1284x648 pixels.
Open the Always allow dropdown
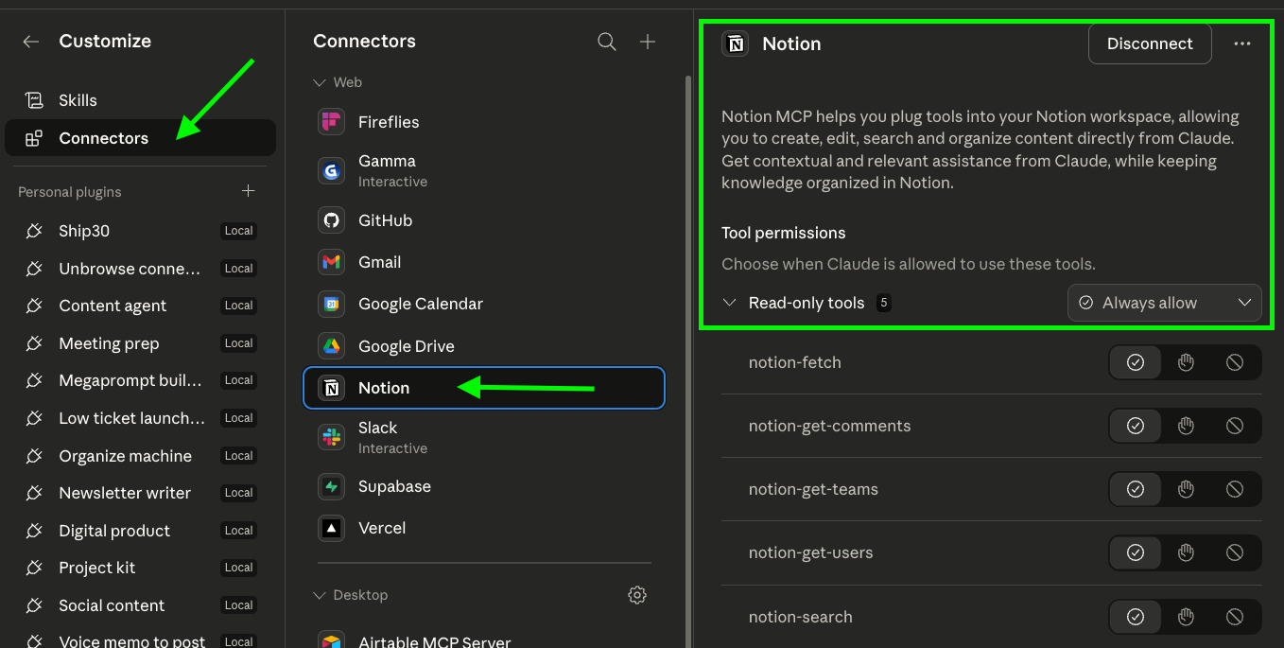pos(1164,303)
